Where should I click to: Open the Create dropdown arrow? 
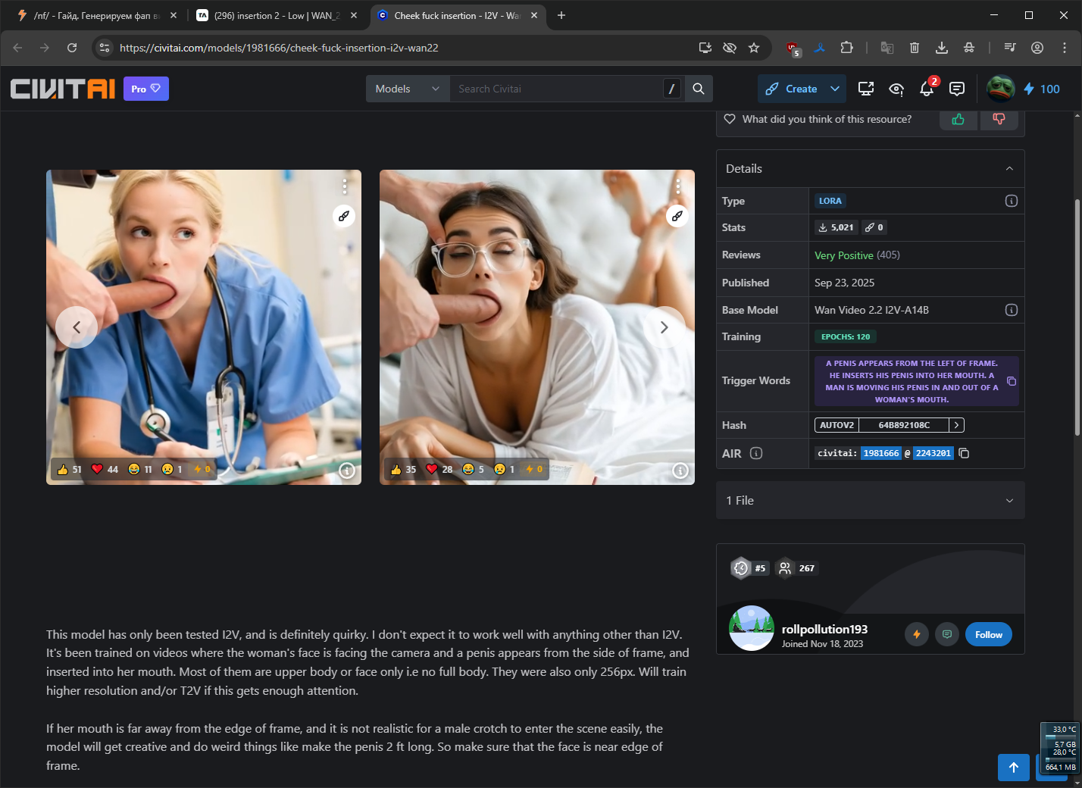[835, 89]
